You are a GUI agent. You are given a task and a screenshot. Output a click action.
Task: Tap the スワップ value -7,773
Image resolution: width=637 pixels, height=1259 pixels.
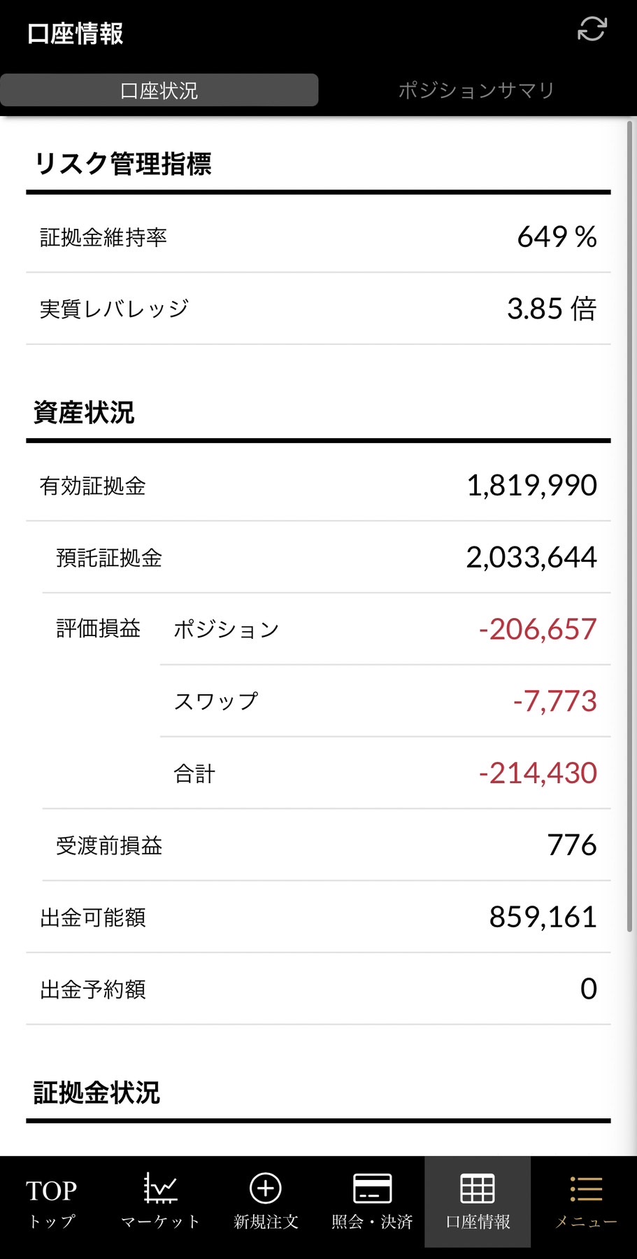[x=554, y=701]
